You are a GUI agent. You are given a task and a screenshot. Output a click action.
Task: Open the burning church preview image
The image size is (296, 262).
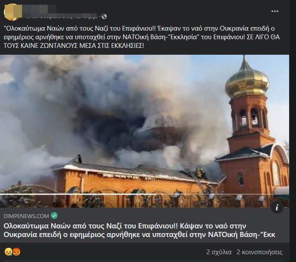pyautogui.click(x=145, y=131)
